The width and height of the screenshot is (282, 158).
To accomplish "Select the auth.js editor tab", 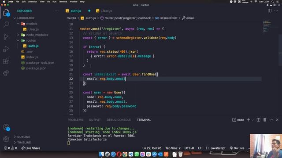I will pos(76,11).
